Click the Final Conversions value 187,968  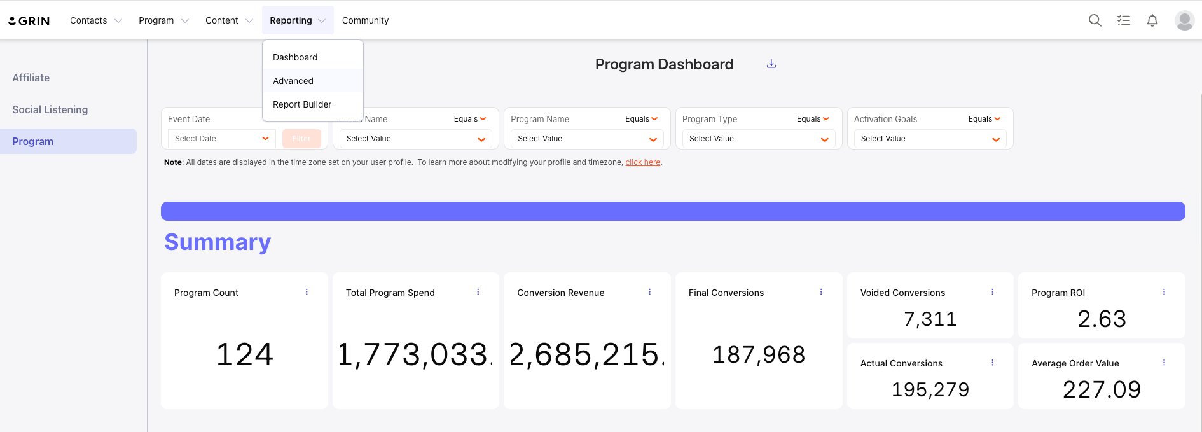point(759,354)
